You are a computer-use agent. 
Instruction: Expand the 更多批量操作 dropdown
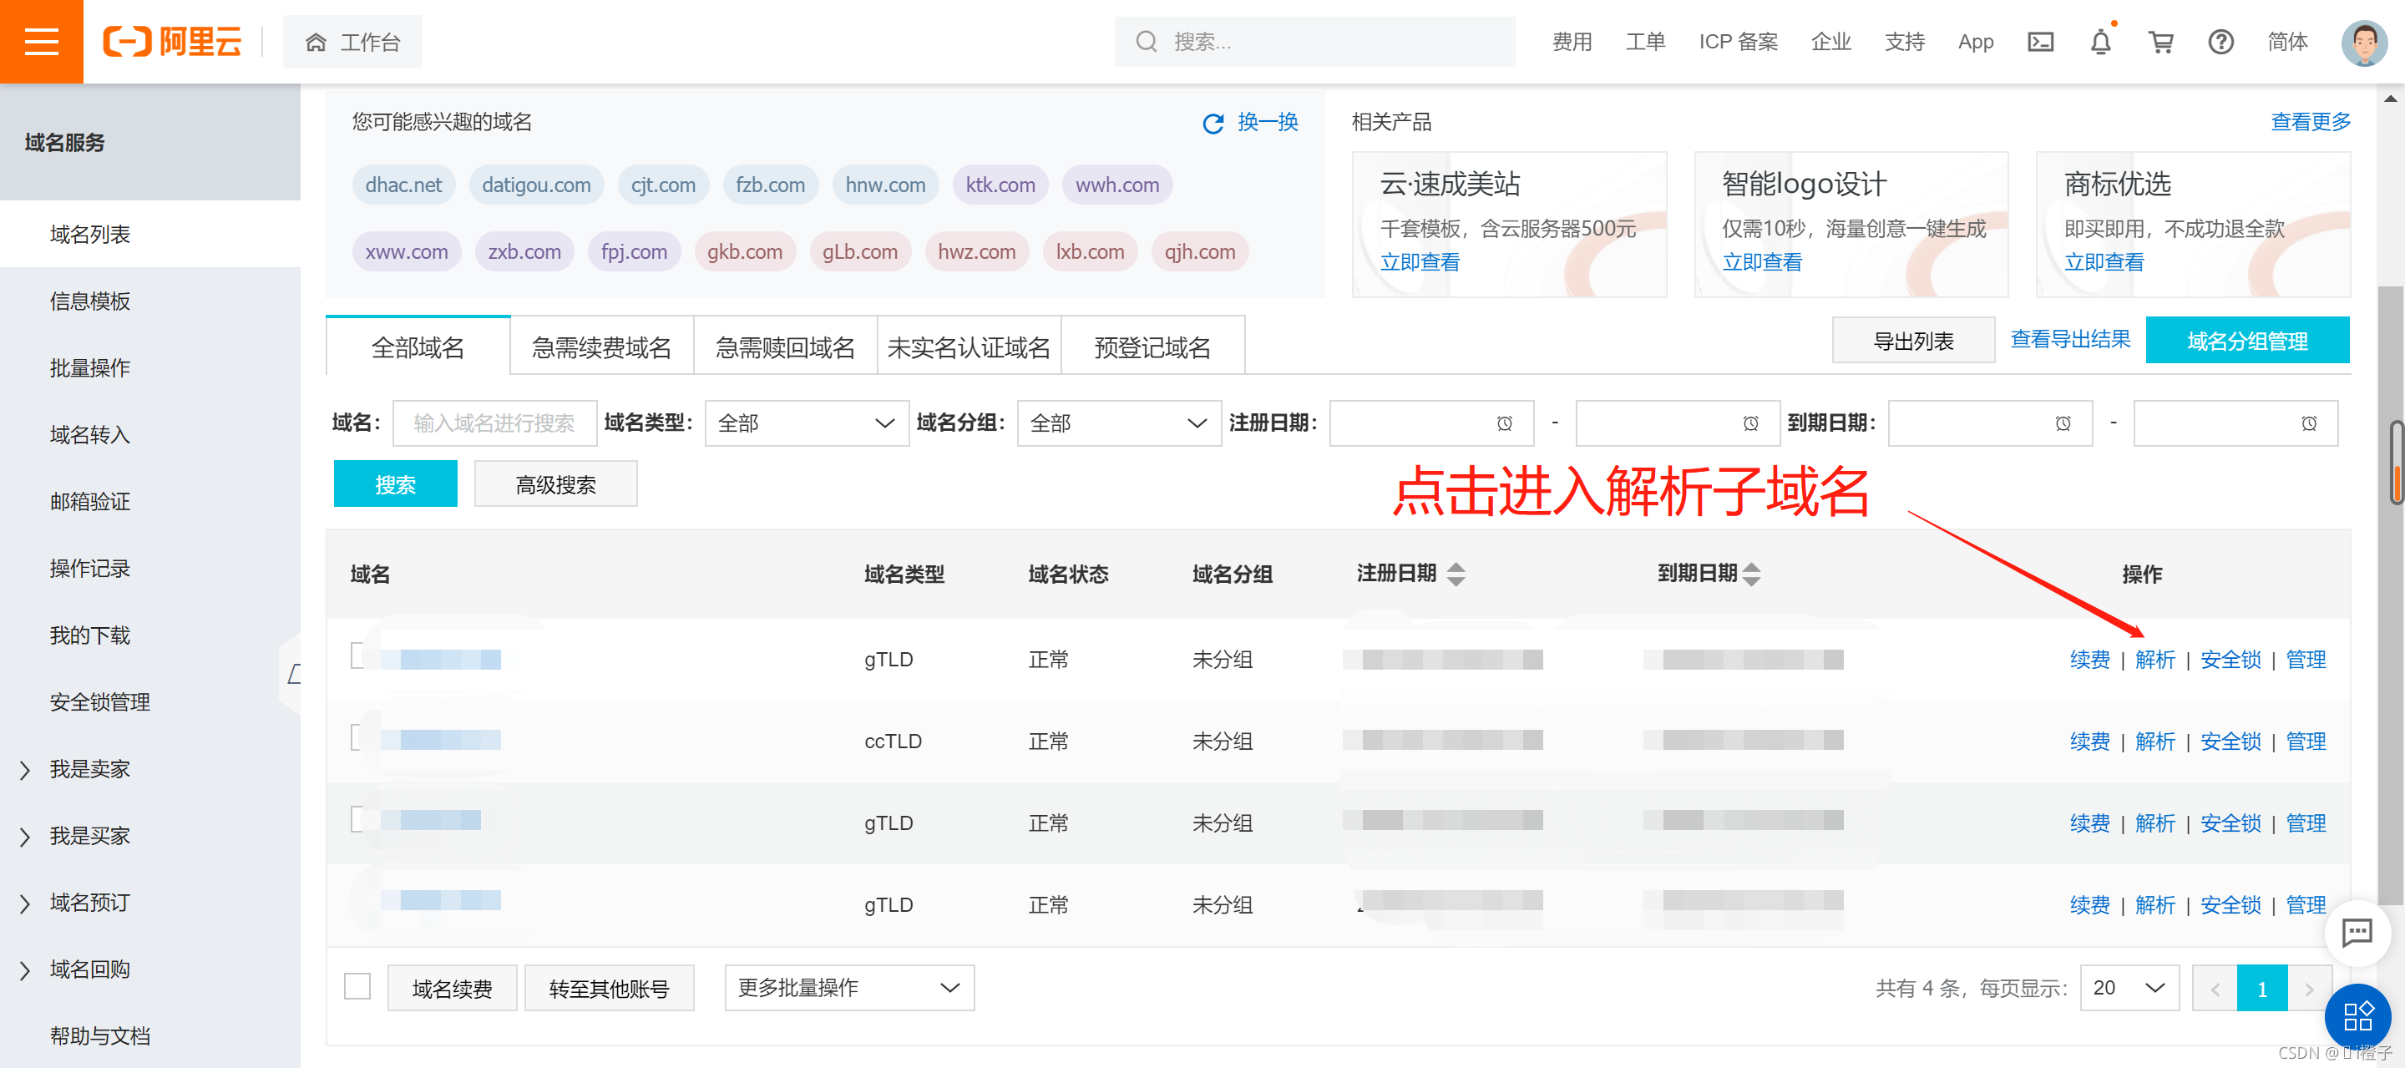tap(848, 988)
